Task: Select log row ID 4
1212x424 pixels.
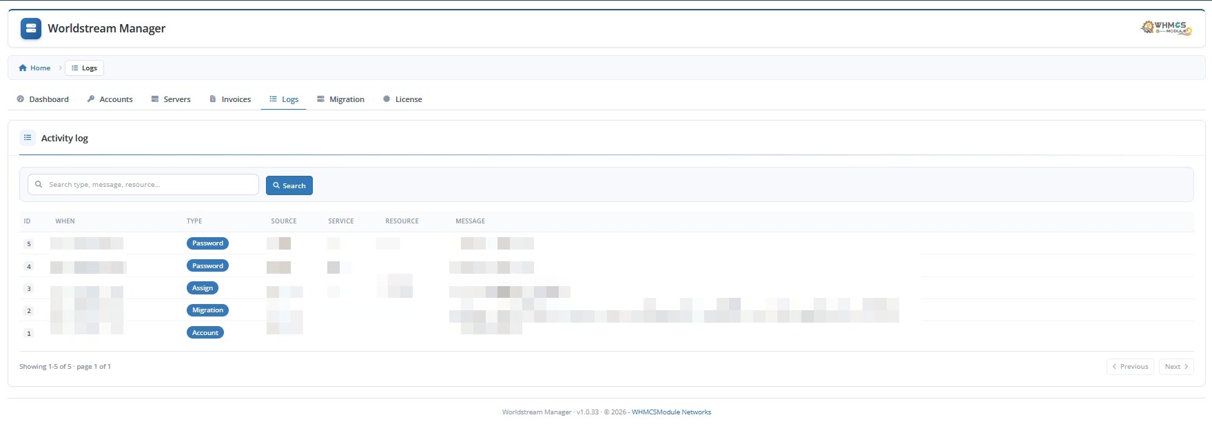Action: tap(29, 266)
